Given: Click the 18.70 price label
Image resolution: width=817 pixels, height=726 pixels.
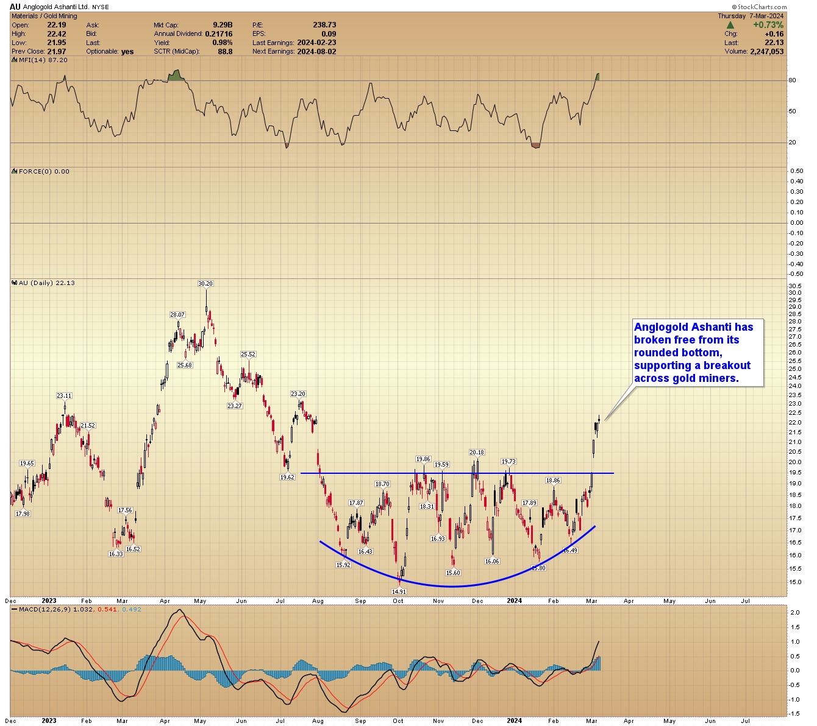Looking at the screenshot, I should [382, 484].
